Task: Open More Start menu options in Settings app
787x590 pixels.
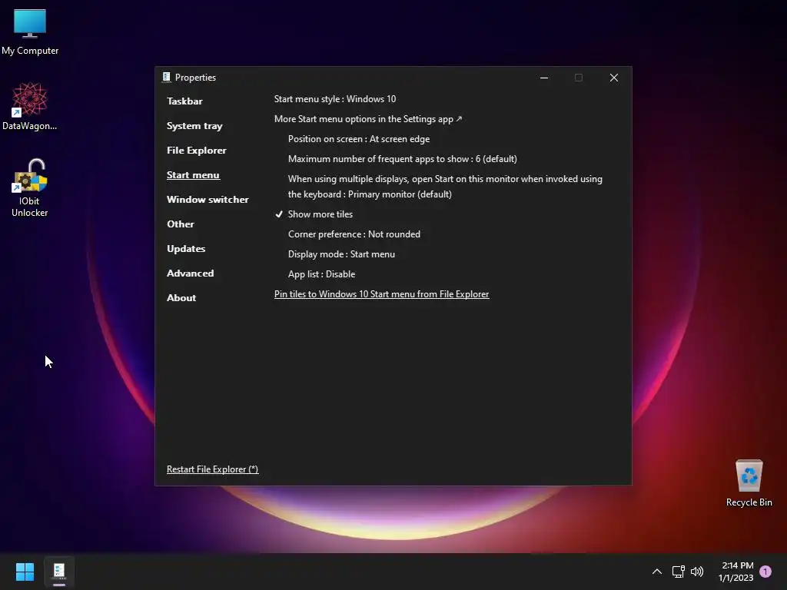Action: 368,119
